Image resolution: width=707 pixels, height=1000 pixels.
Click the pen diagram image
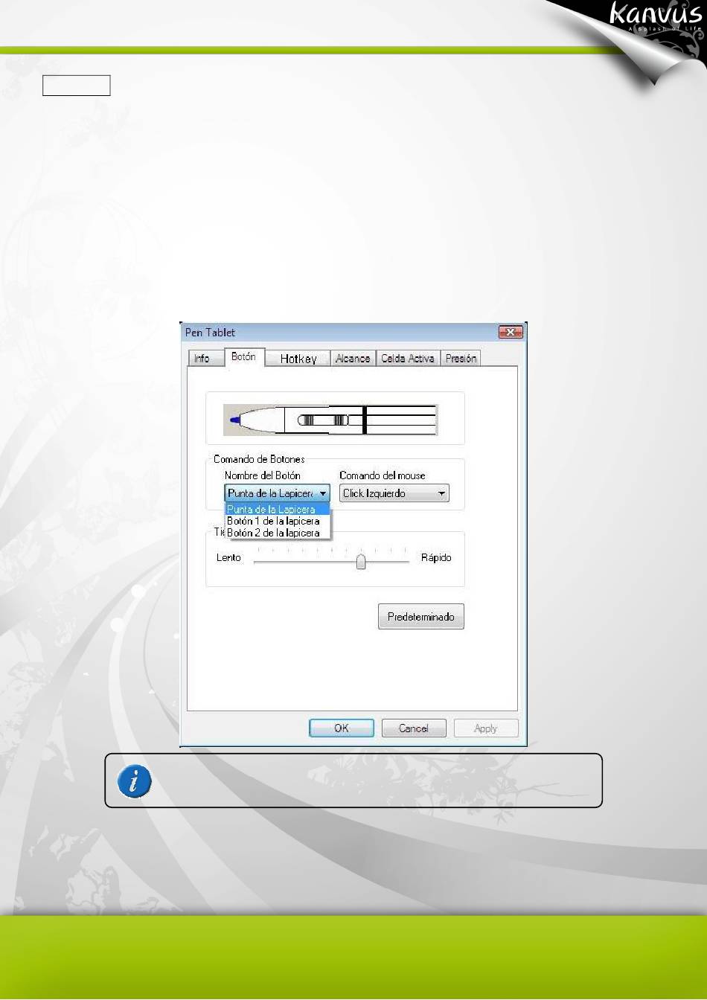pyautogui.click(x=330, y=420)
